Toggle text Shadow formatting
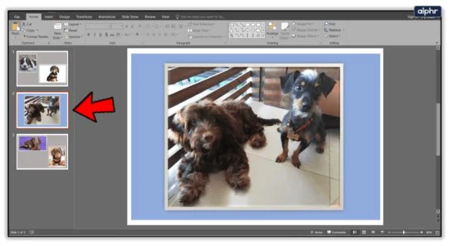Image resolution: width=450 pixels, height=246 pixels. click(x=106, y=34)
